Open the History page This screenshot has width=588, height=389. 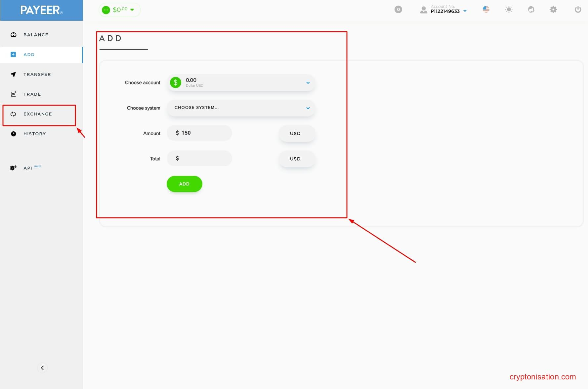click(x=34, y=134)
